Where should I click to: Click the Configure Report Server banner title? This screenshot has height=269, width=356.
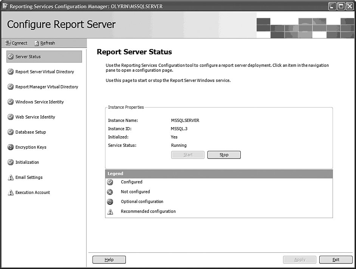[x=61, y=25]
